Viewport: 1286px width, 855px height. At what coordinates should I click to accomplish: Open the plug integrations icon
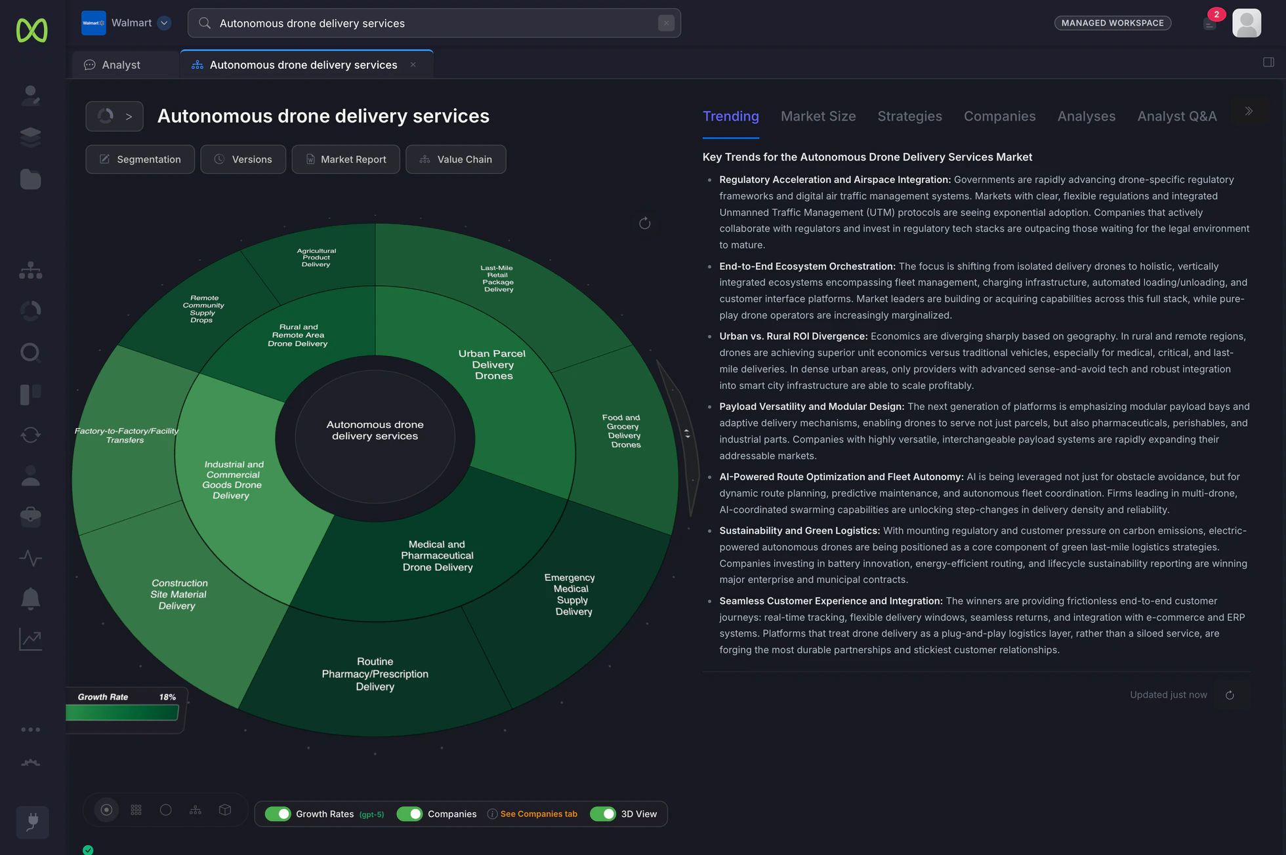[32, 822]
